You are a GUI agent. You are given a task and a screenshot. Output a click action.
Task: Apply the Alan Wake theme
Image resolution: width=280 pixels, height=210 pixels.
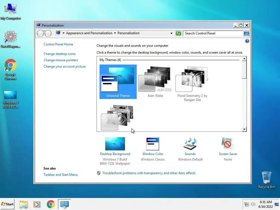click(x=155, y=82)
